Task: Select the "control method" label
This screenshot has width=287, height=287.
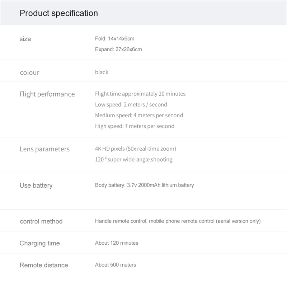Action: [41, 221]
